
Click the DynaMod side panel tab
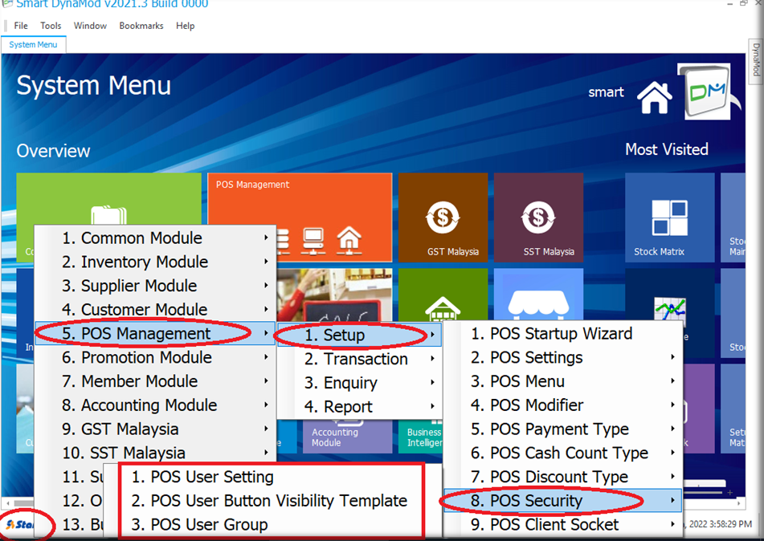tap(755, 59)
